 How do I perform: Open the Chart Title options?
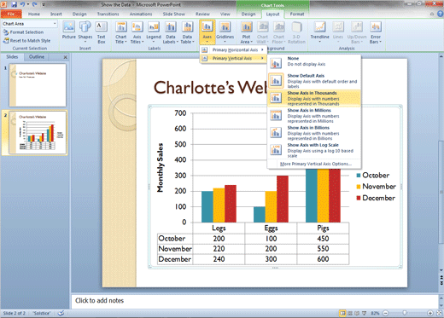coord(121,32)
